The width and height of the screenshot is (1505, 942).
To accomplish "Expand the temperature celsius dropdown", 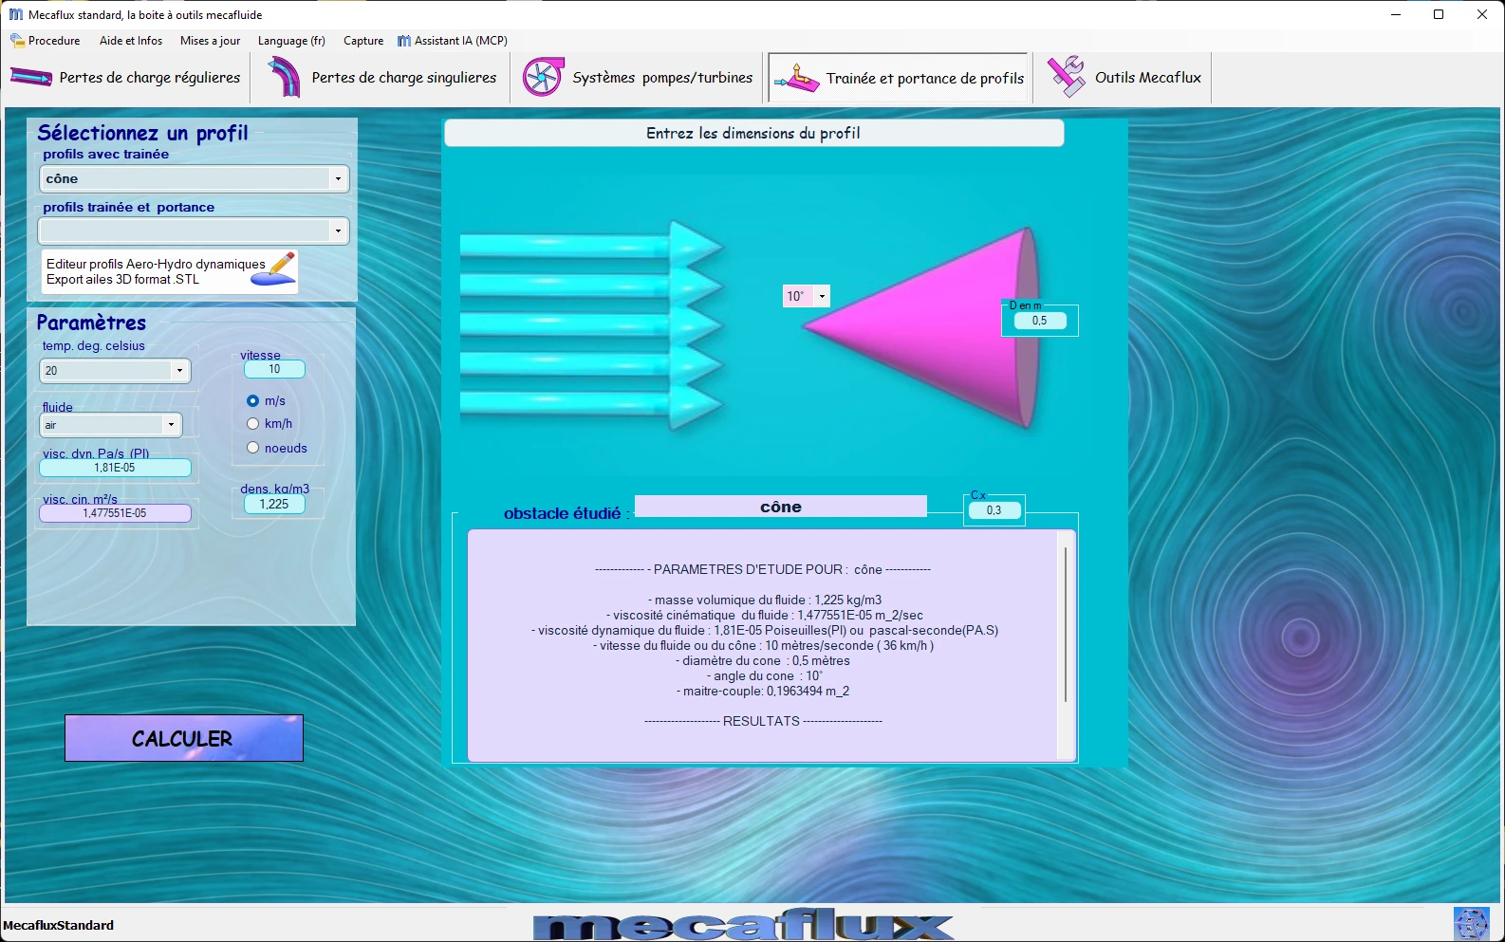I will point(179,371).
